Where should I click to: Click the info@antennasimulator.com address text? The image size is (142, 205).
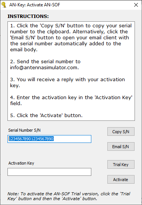point(44,68)
